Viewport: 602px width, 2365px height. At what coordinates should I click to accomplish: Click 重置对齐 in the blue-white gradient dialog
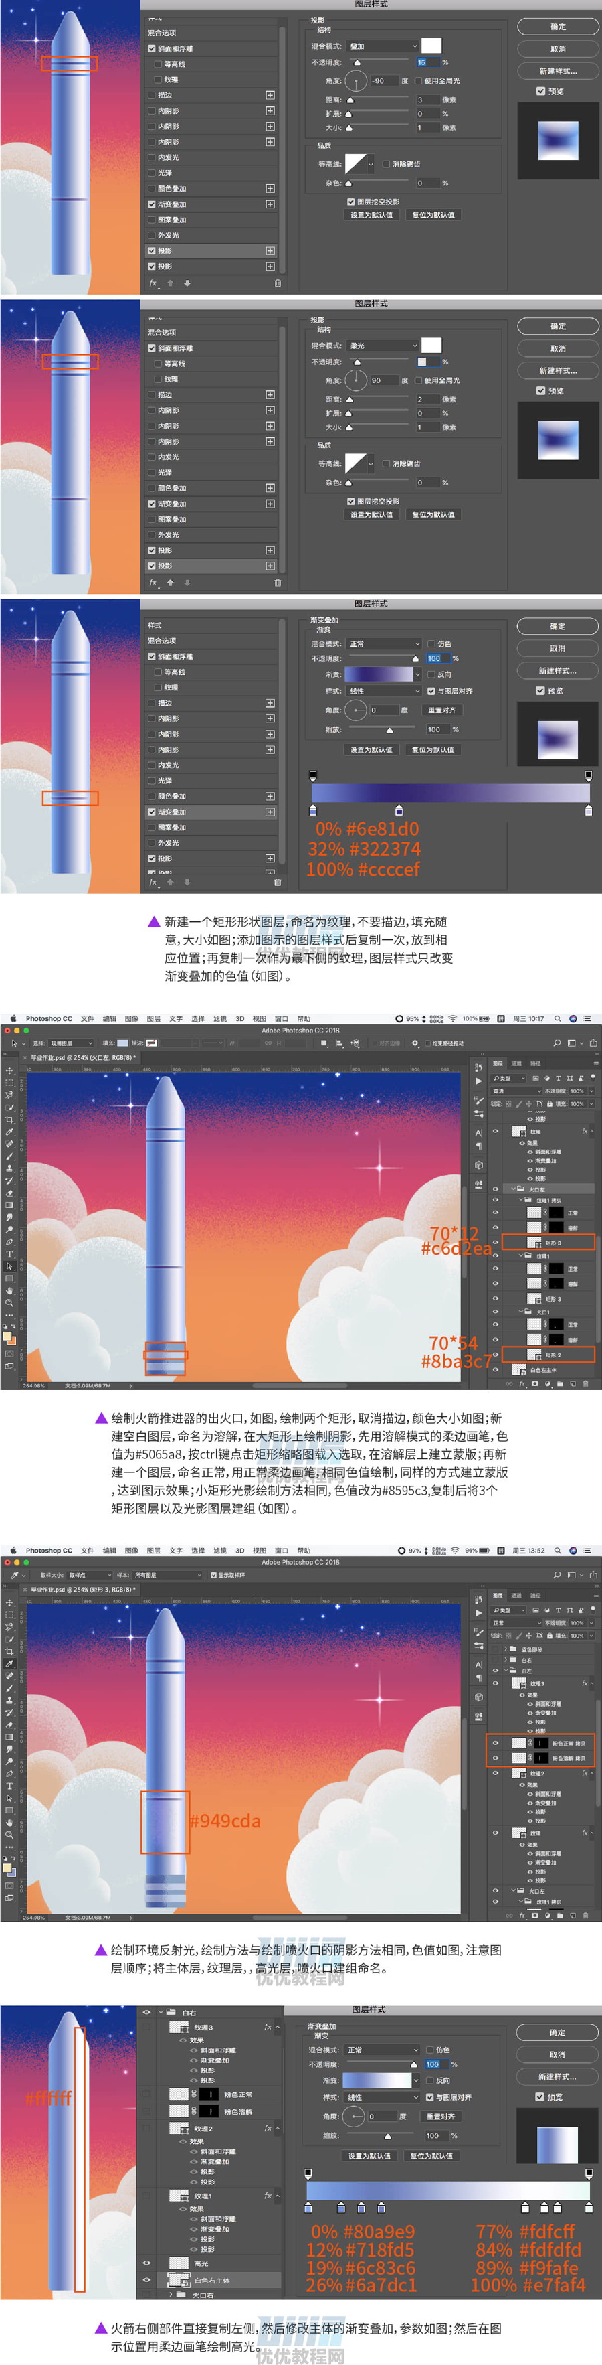(x=441, y=2116)
